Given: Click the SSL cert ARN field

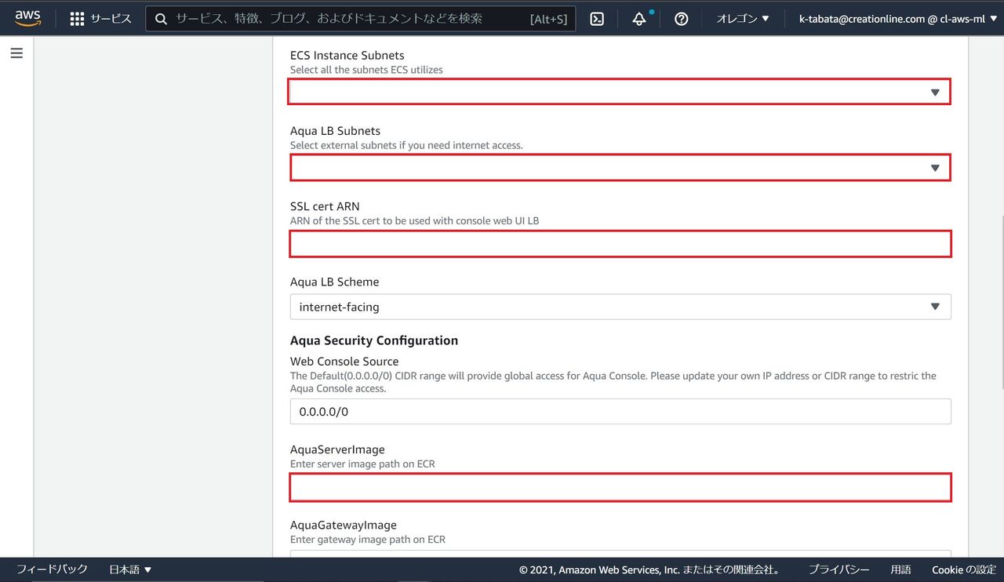Looking at the screenshot, I should tap(620, 244).
